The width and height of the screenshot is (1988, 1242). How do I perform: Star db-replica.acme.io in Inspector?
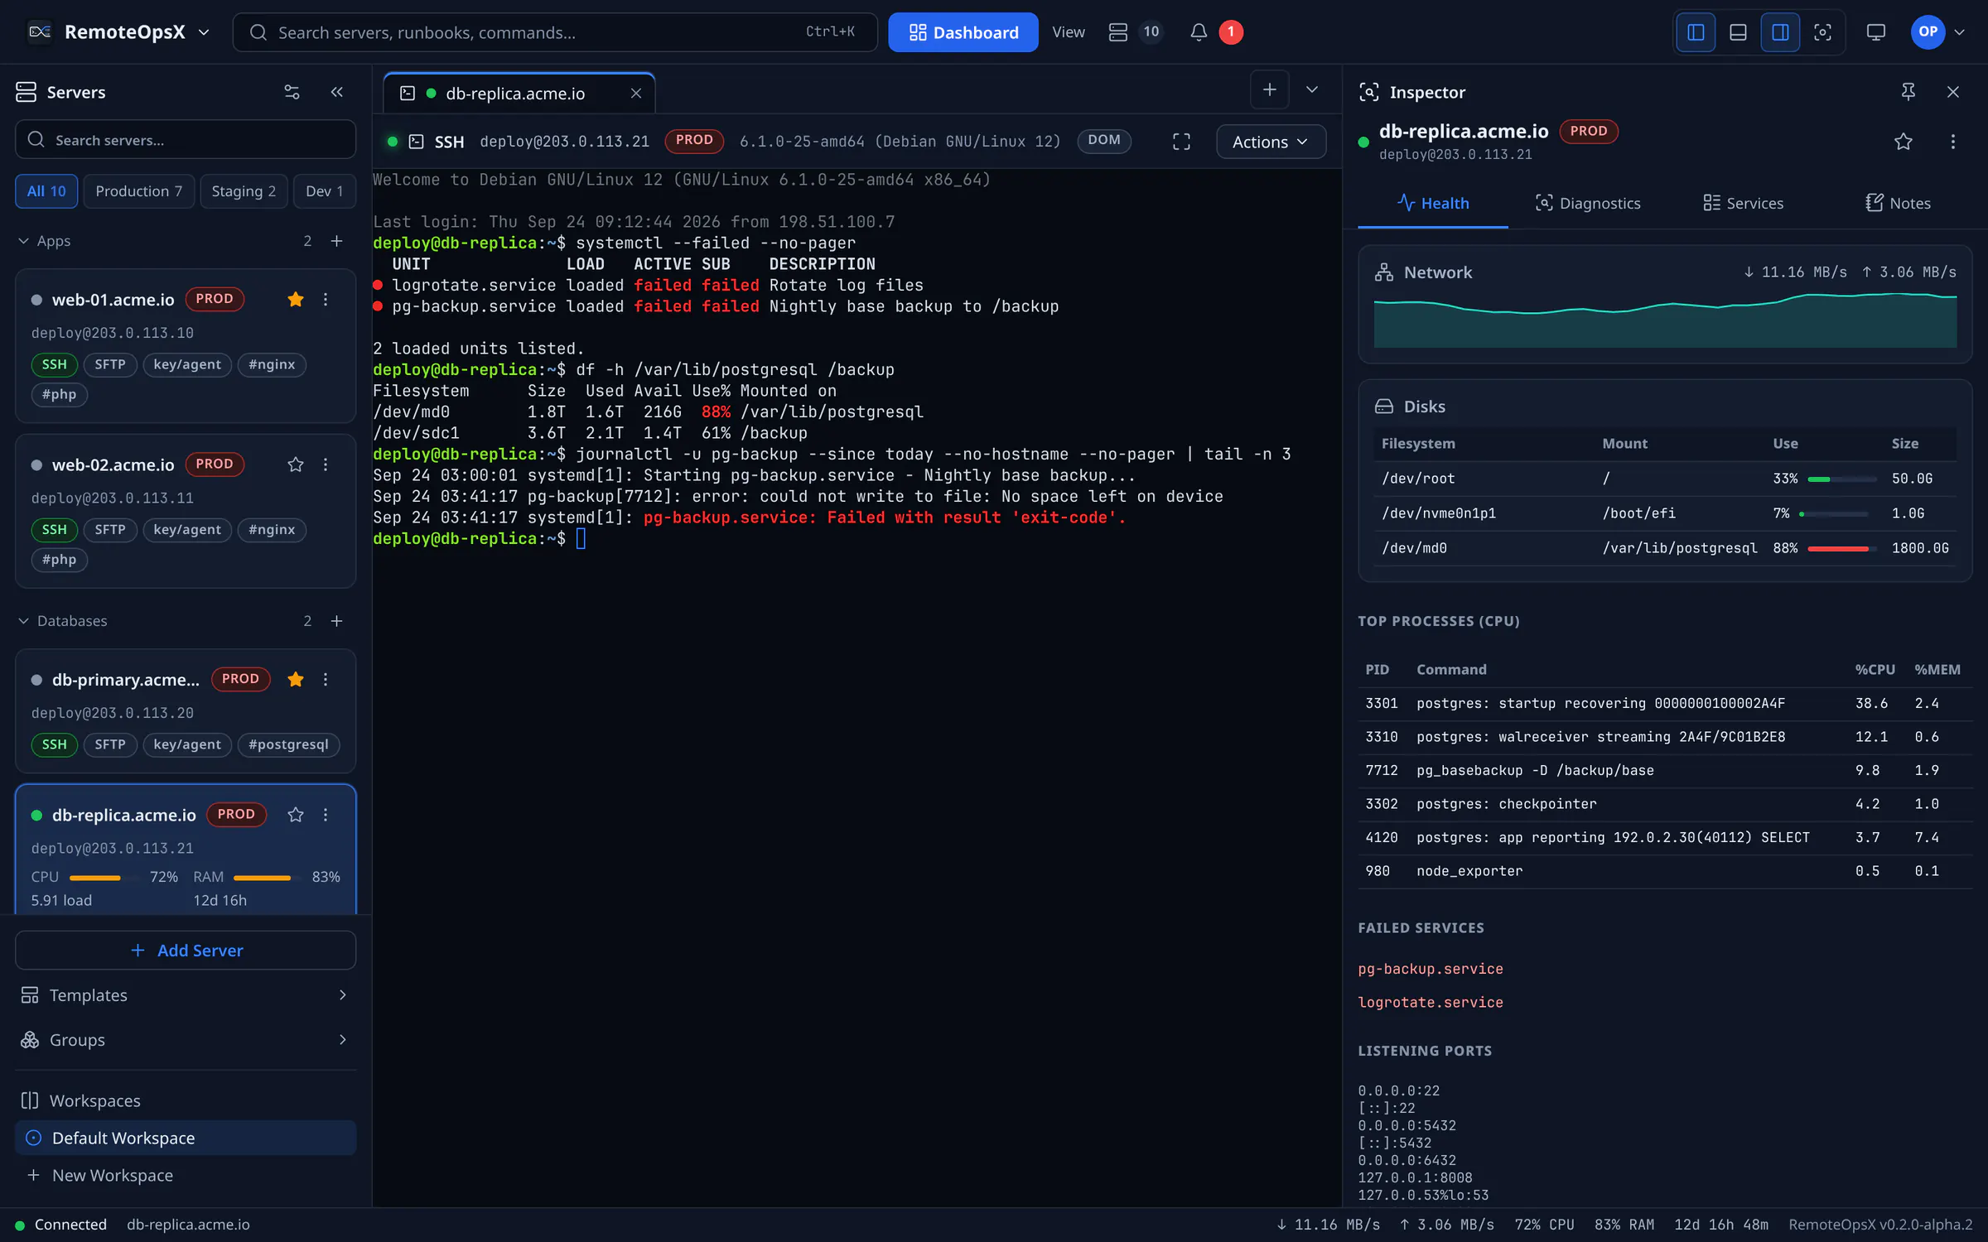pyautogui.click(x=1903, y=142)
